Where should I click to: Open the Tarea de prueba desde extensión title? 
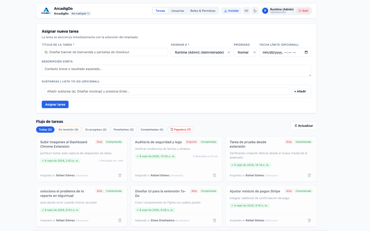[x=248, y=144]
